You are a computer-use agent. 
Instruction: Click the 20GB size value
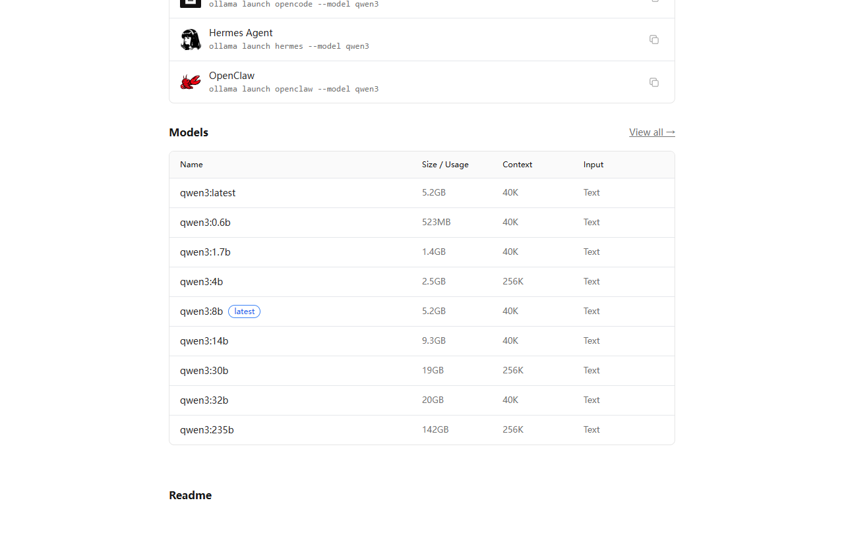(433, 400)
